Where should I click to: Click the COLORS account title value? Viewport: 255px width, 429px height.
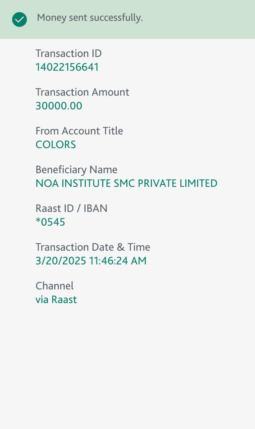coord(56,145)
